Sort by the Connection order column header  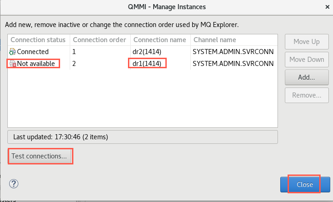click(100, 40)
